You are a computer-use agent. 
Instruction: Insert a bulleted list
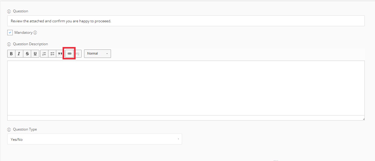click(x=52, y=54)
